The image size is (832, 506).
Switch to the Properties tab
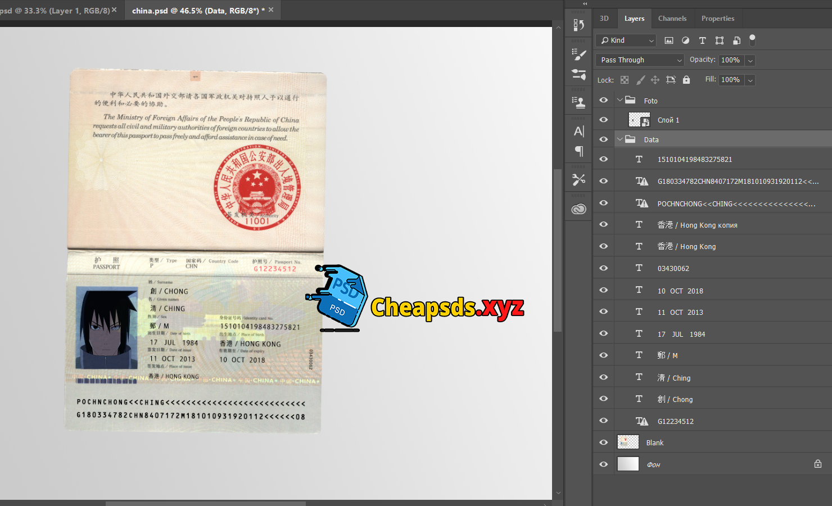[717, 19]
